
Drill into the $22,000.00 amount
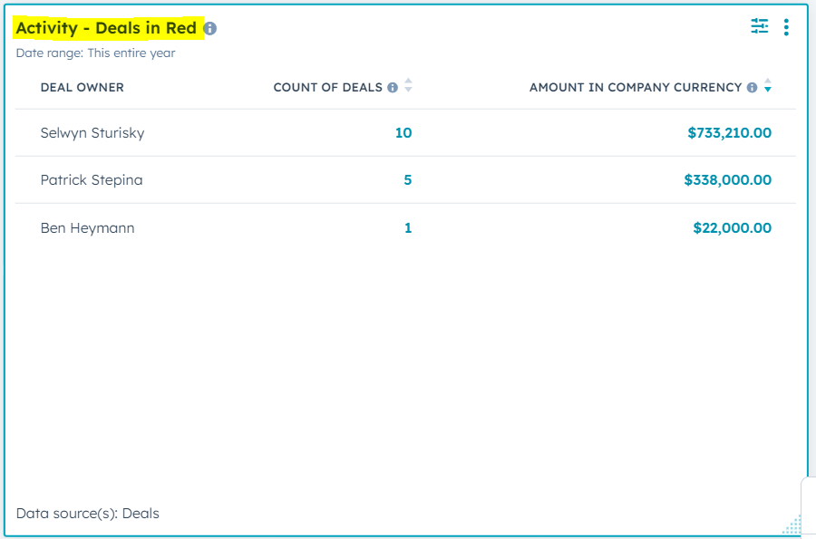click(x=732, y=228)
